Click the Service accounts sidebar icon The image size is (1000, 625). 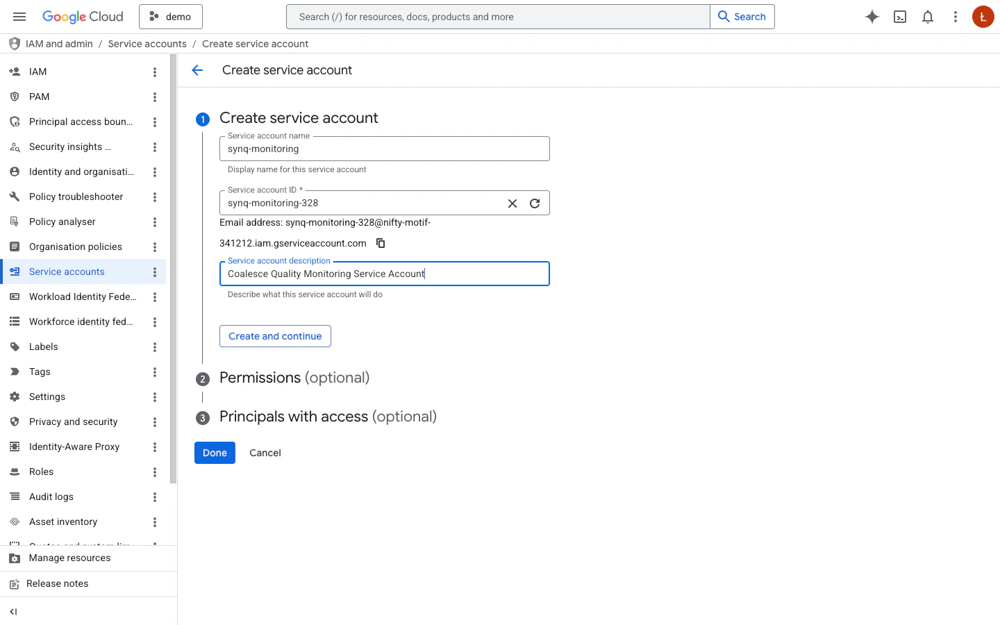[x=15, y=272]
